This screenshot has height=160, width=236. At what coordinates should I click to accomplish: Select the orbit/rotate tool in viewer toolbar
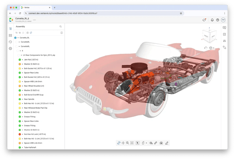119,143
